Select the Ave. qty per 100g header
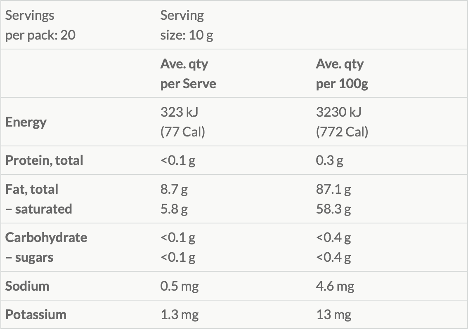Viewport: 468px width, 329px height. click(342, 74)
